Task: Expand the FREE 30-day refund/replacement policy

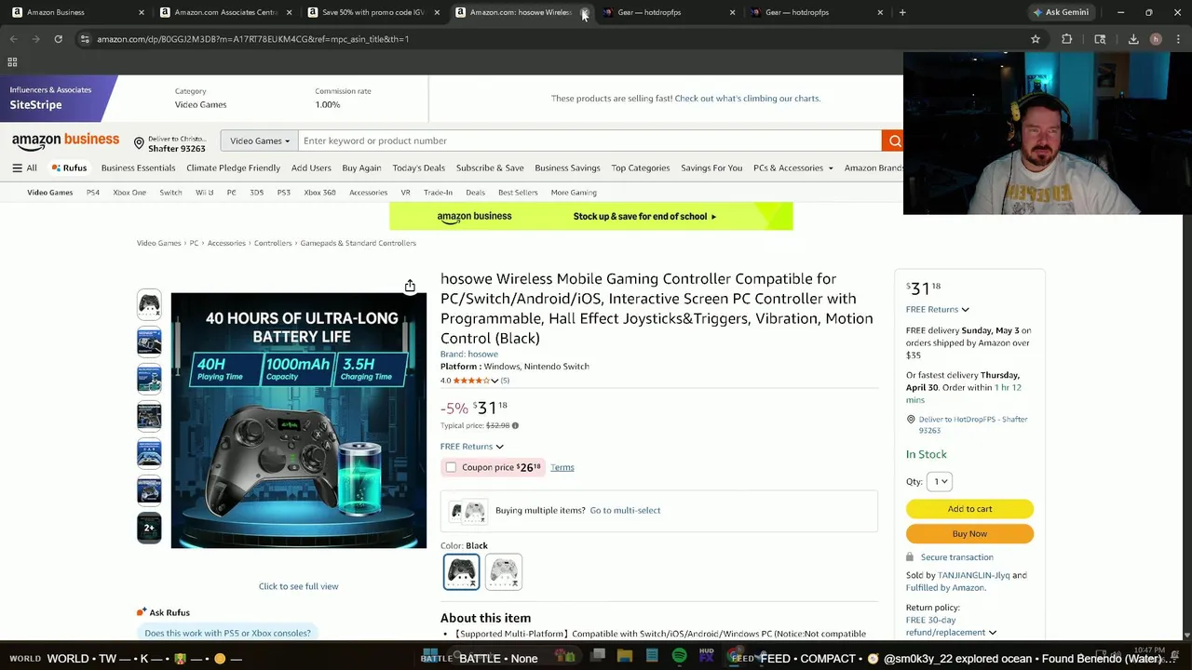Action: pyautogui.click(x=951, y=626)
